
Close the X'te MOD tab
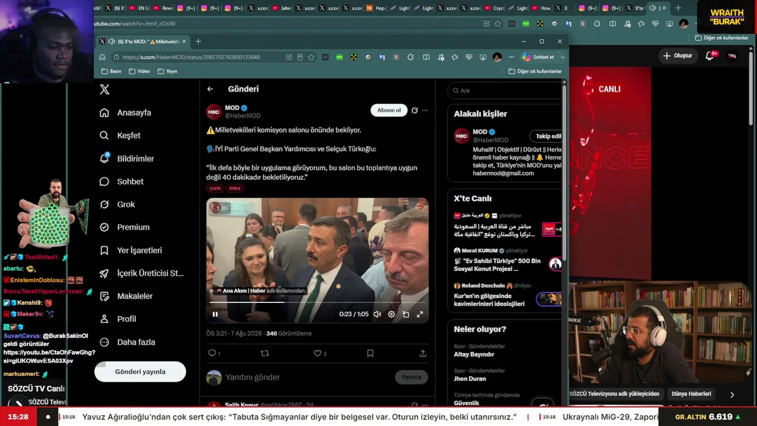tap(184, 41)
